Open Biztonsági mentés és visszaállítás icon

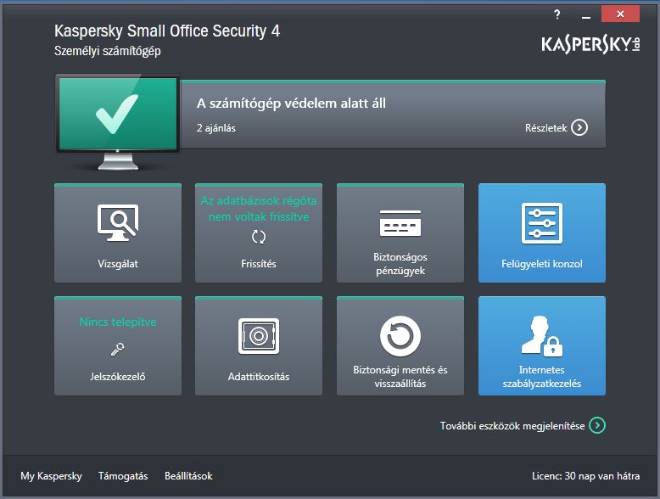click(400, 336)
